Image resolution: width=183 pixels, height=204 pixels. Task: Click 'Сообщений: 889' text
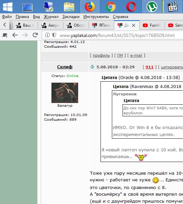pyautogui.click(x=60, y=119)
